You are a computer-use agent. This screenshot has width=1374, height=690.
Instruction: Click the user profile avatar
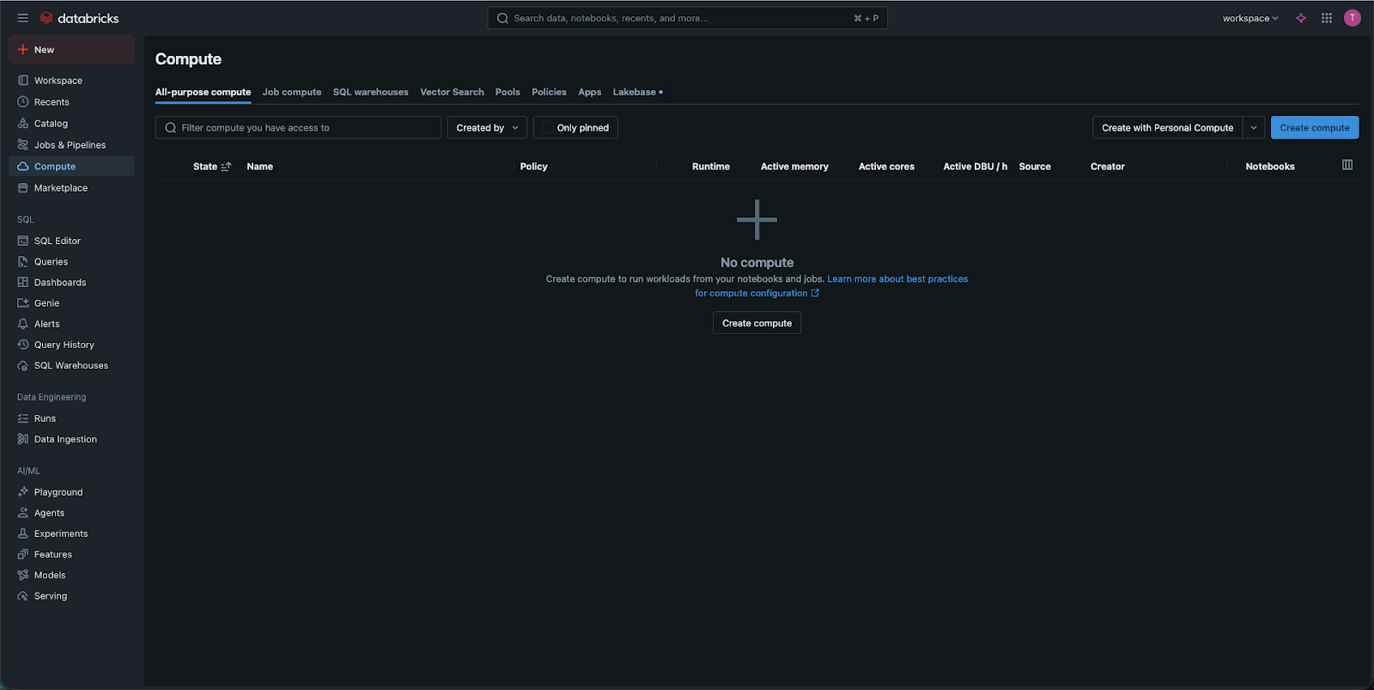point(1353,18)
